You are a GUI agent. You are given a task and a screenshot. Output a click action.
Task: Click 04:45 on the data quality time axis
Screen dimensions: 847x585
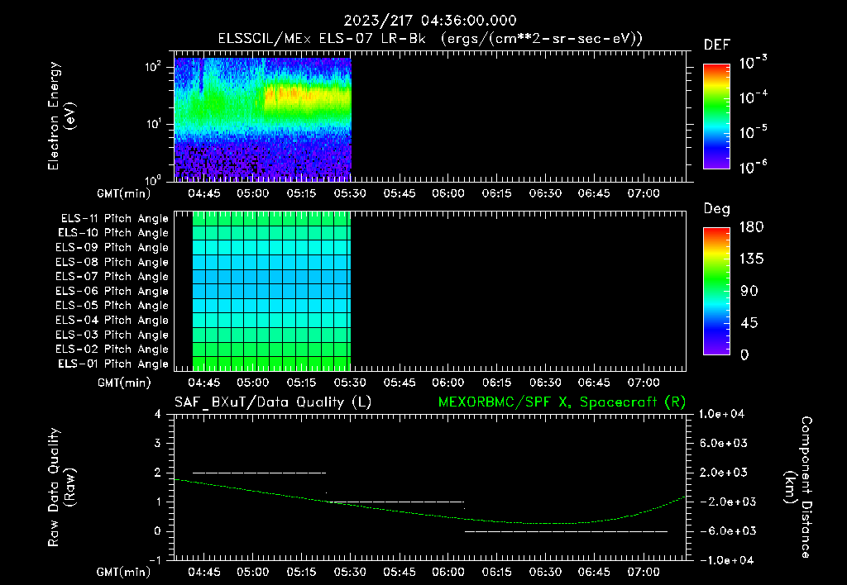pos(203,572)
